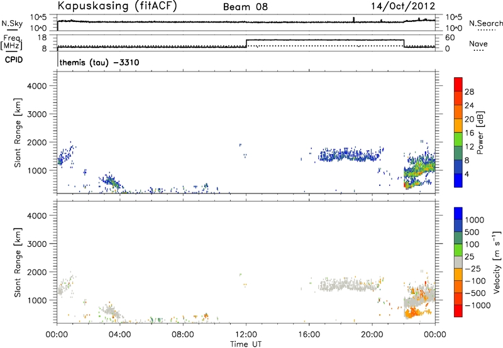Click the '20:00' time axis tick label

tap(372, 335)
